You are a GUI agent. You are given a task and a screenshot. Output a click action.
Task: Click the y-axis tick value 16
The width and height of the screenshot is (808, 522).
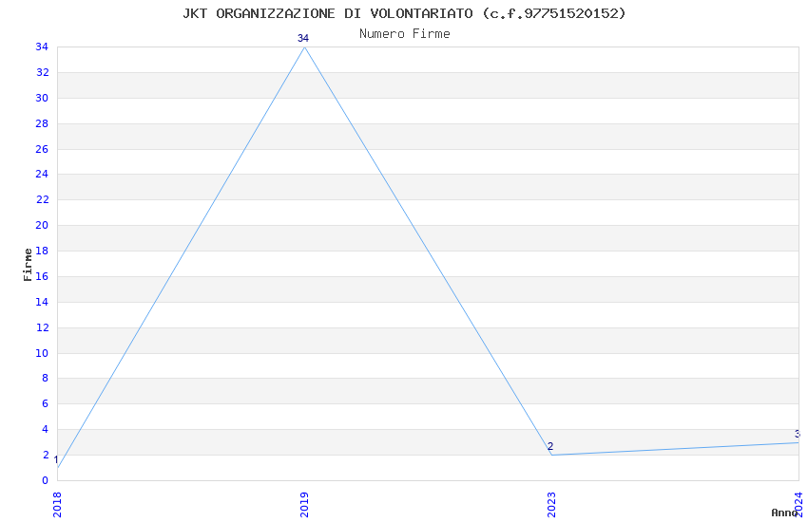[x=42, y=276]
